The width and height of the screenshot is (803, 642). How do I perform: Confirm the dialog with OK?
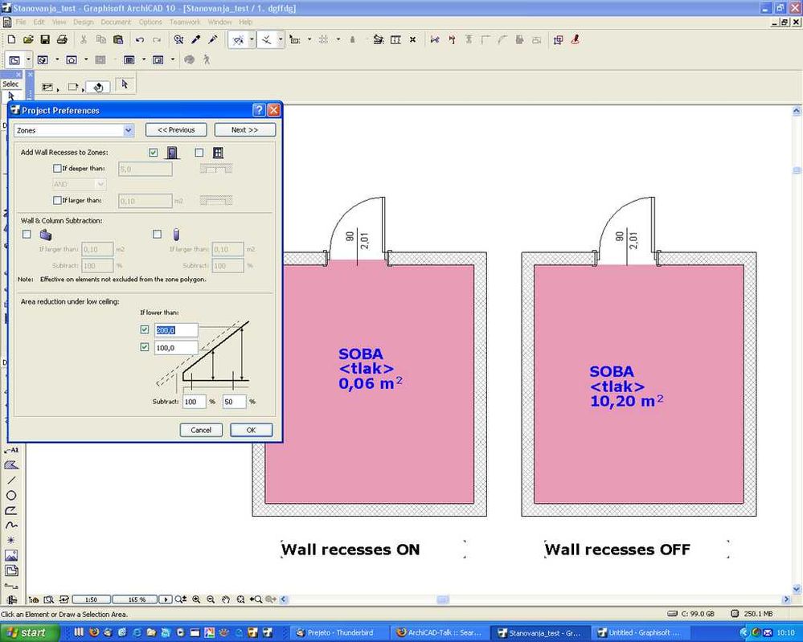pyautogui.click(x=251, y=430)
